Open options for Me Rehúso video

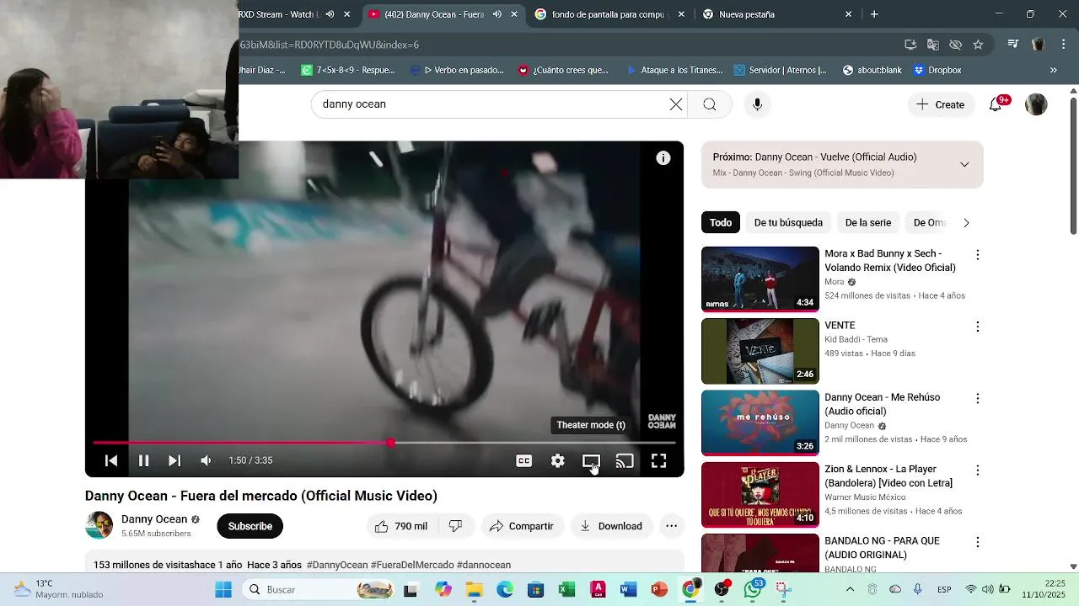[x=978, y=398]
